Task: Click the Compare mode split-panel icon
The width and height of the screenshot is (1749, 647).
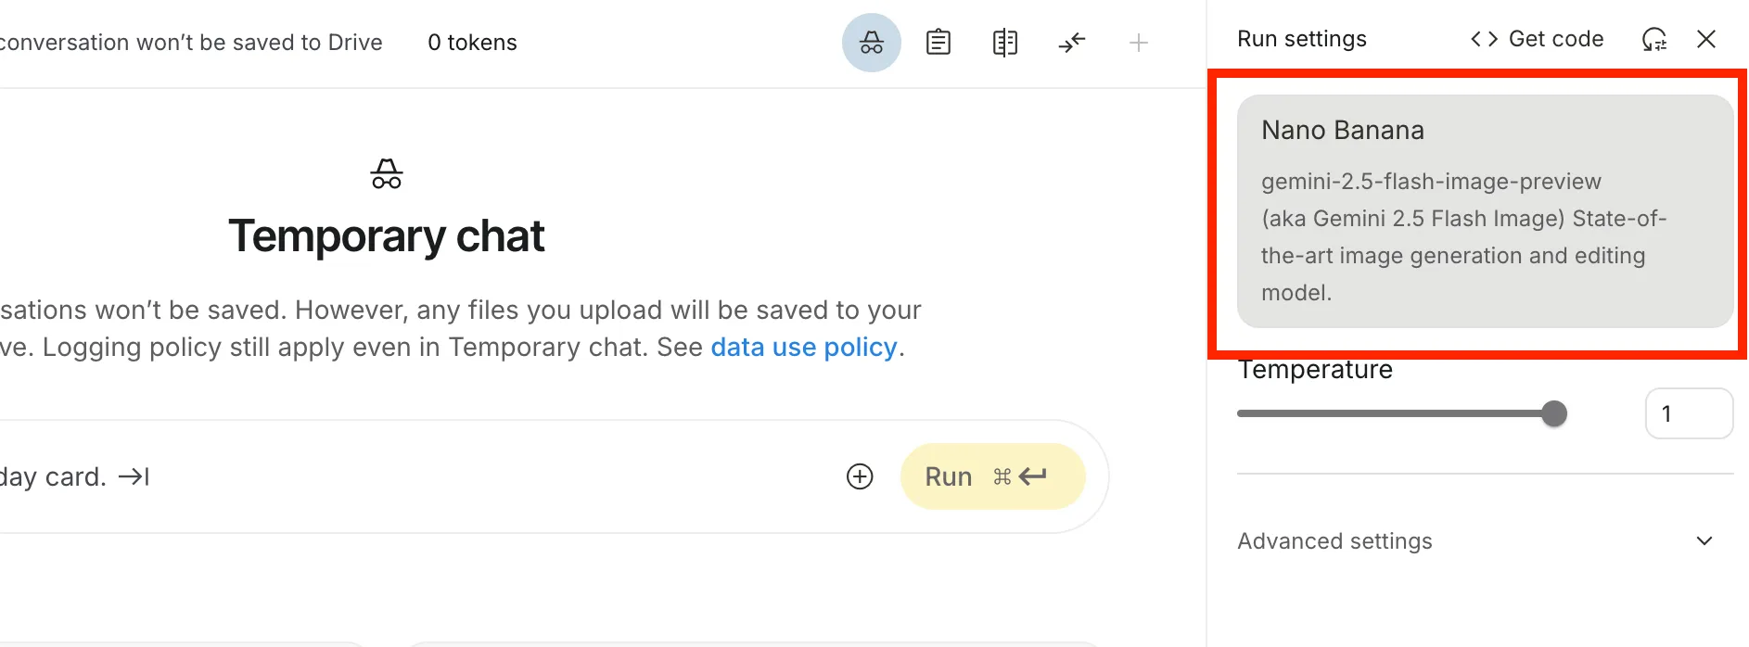Action: point(1004,43)
